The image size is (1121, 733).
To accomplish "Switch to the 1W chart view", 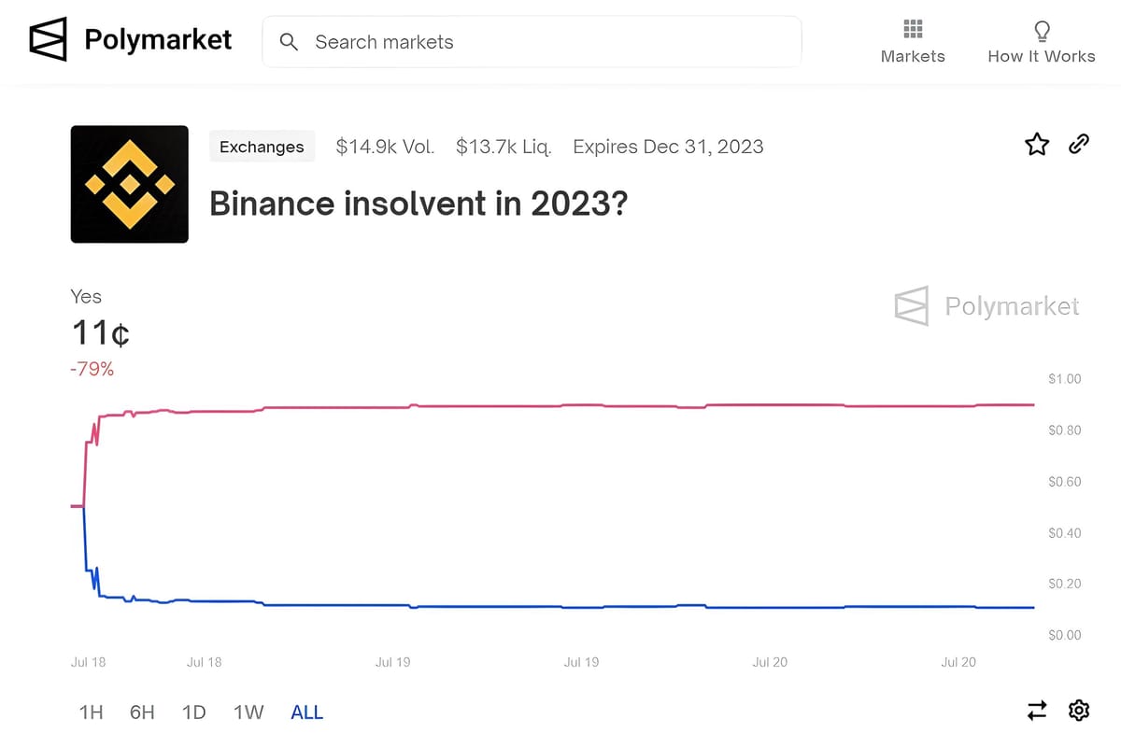I will coord(248,712).
